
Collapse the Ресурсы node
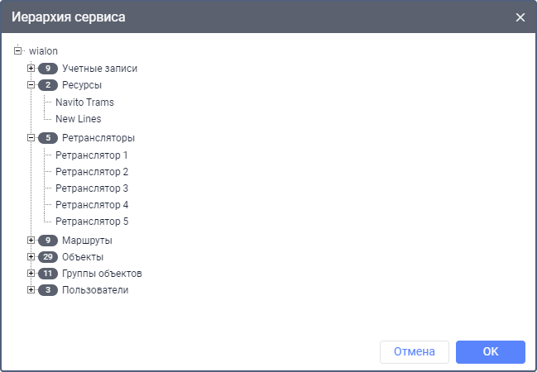[31, 84]
